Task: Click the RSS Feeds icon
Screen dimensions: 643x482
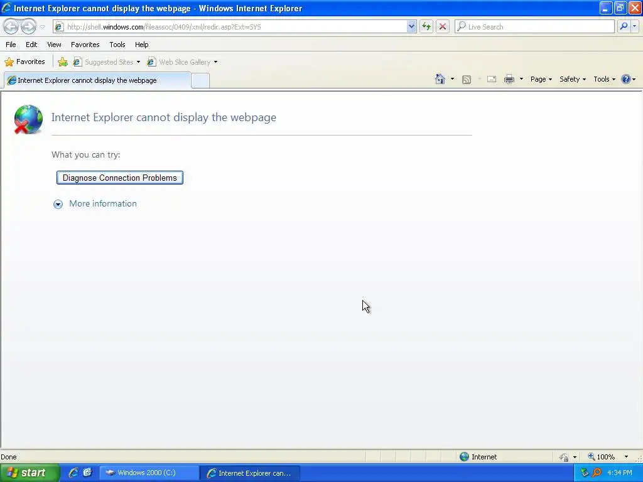Action: click(x=467, y=80)
